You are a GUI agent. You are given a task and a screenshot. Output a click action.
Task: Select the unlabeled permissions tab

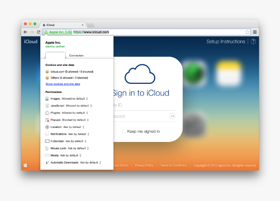(55, 55)
